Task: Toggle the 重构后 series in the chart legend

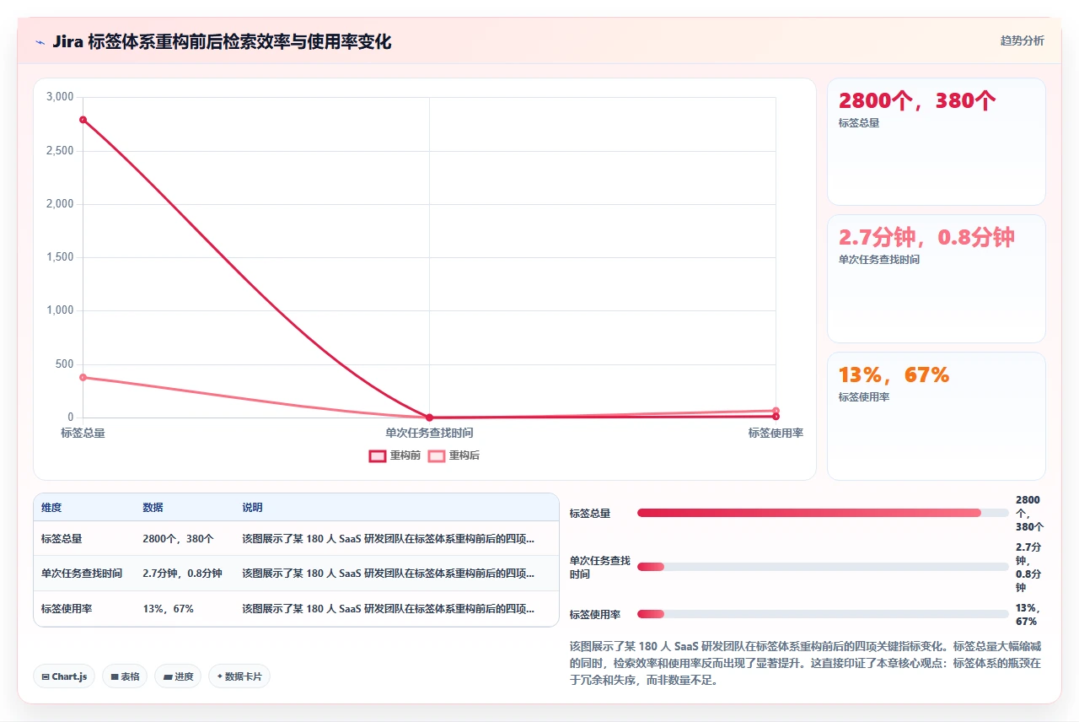Action: tap(454, 455)
